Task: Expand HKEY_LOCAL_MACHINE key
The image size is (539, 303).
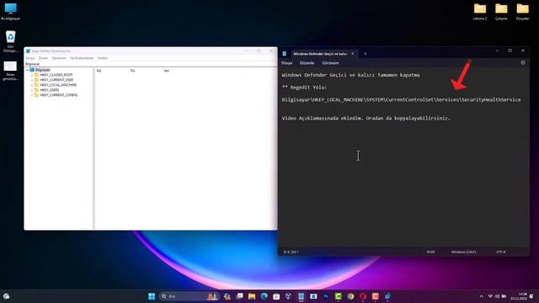Action: pyautogui.click(x=32, y=85)
